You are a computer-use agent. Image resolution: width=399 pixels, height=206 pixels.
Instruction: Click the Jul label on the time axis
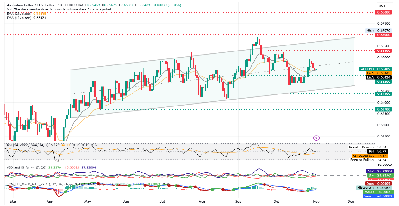(x=163, y=201)
